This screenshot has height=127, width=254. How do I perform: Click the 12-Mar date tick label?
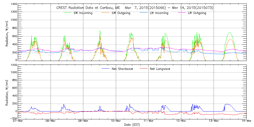click(x=181, y=121)
